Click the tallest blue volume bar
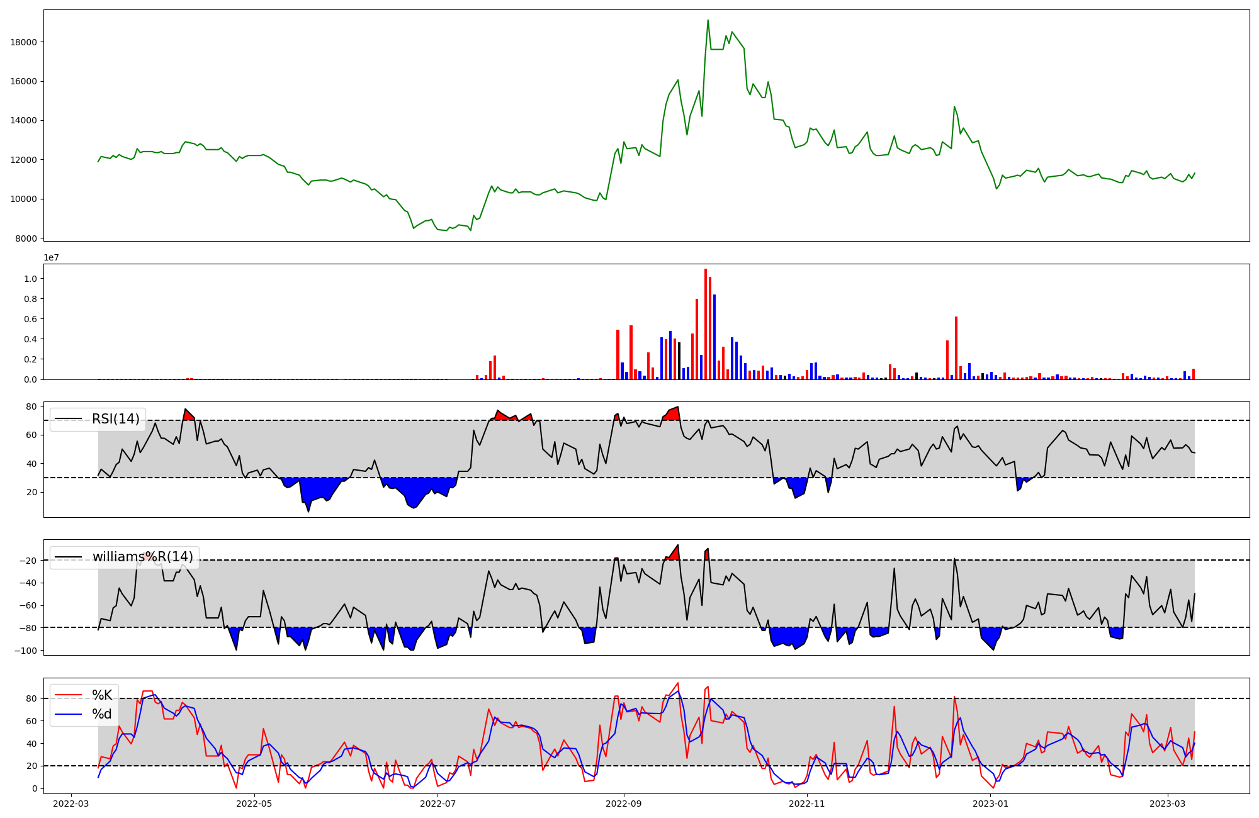Image resolution: width=1259 pixels, height=818 pixels. pyautogui.click(x=714, y=337)
